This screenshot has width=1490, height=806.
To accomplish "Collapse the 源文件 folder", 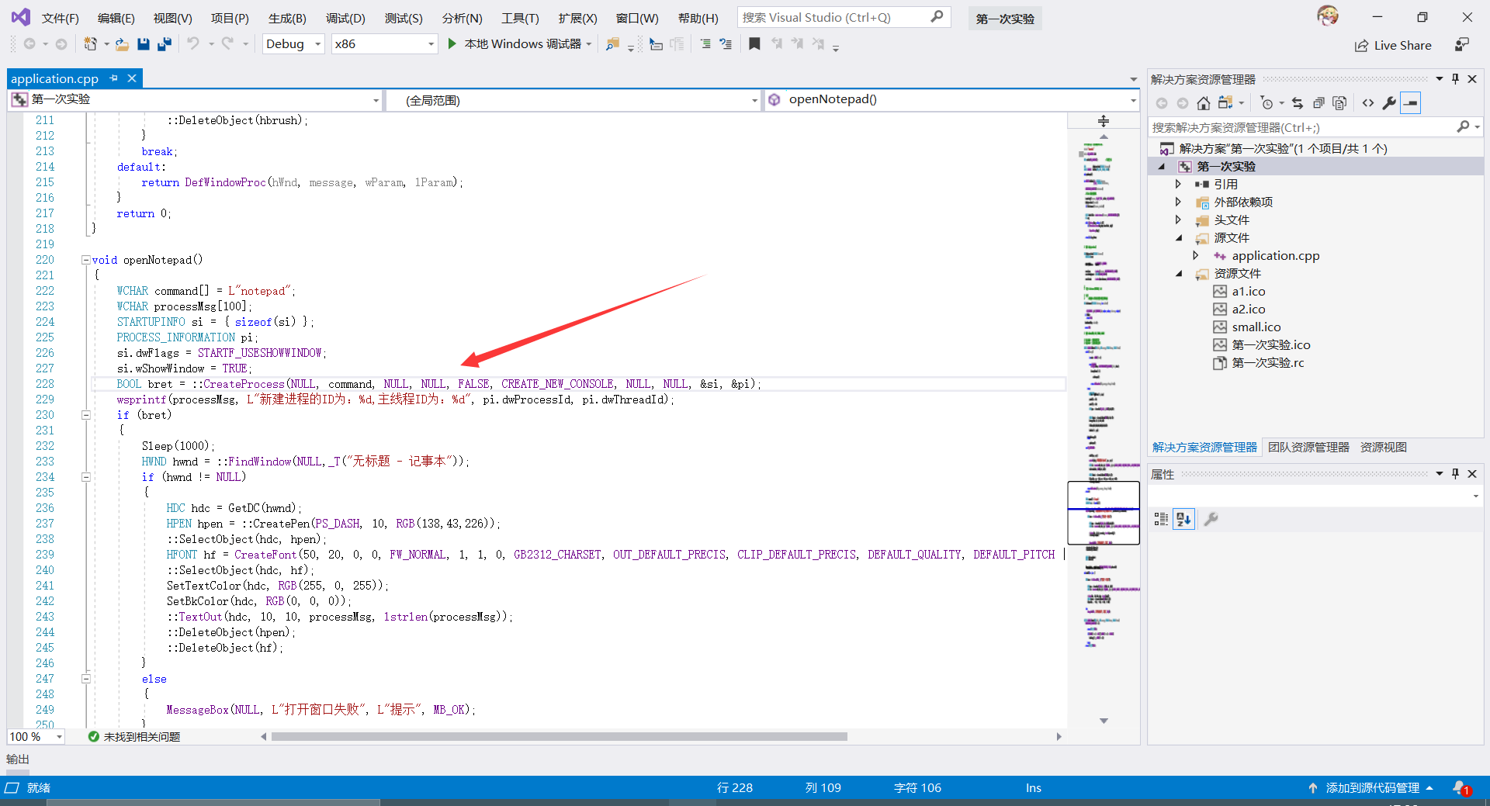I will (x=1179, y=238).
